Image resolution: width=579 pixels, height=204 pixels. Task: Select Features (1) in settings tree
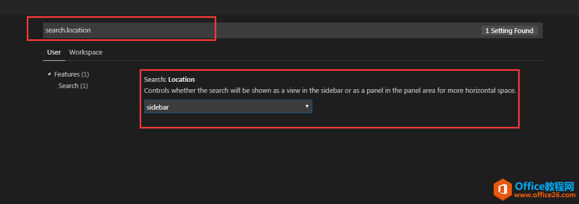tap(71, 74)
